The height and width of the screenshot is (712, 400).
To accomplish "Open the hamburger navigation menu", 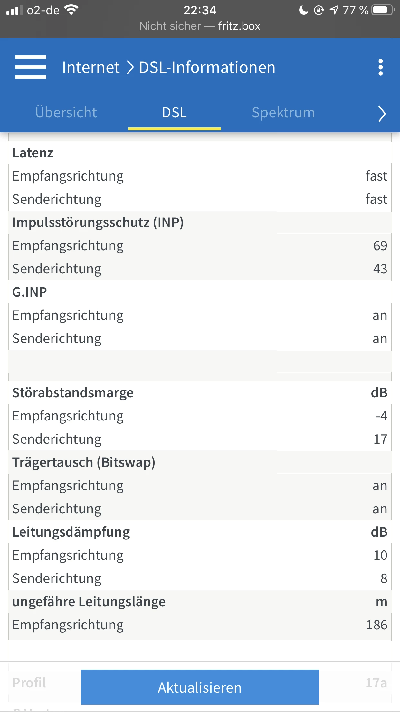I will tap(31, 67).
